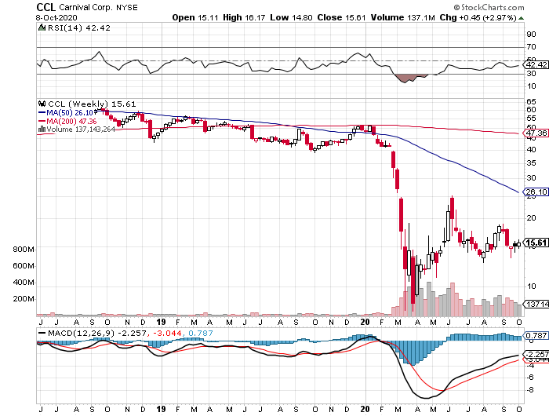The image size is (549, 416).
Task: Click the RSI 70 overbought axis label
Action: 531,47
